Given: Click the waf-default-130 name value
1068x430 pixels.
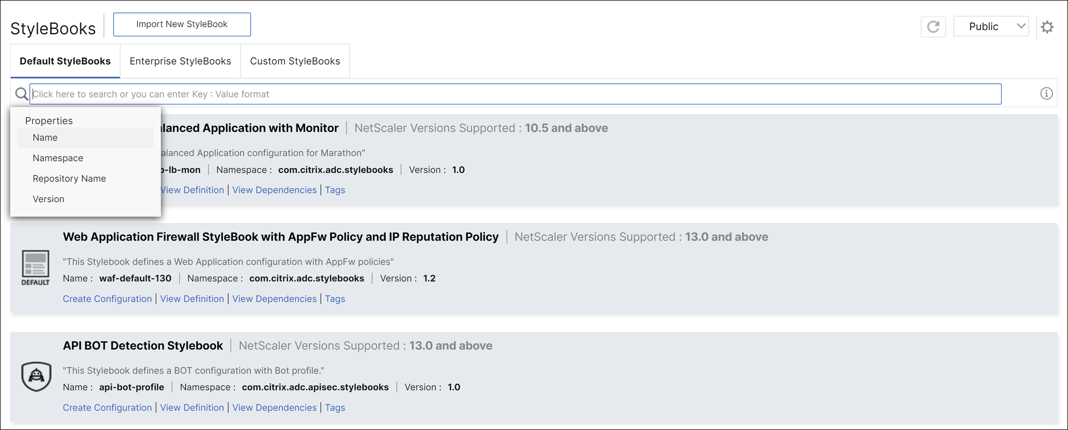Looking at the screenshot, I should [x=136, y=278].
